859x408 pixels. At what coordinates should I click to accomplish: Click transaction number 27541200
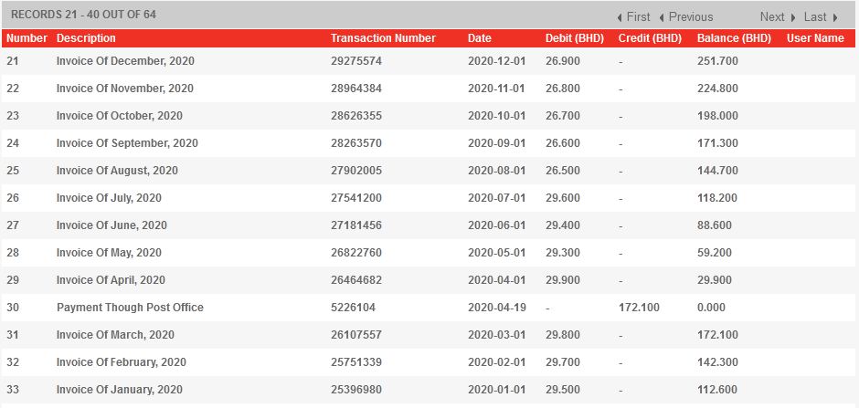356,198
